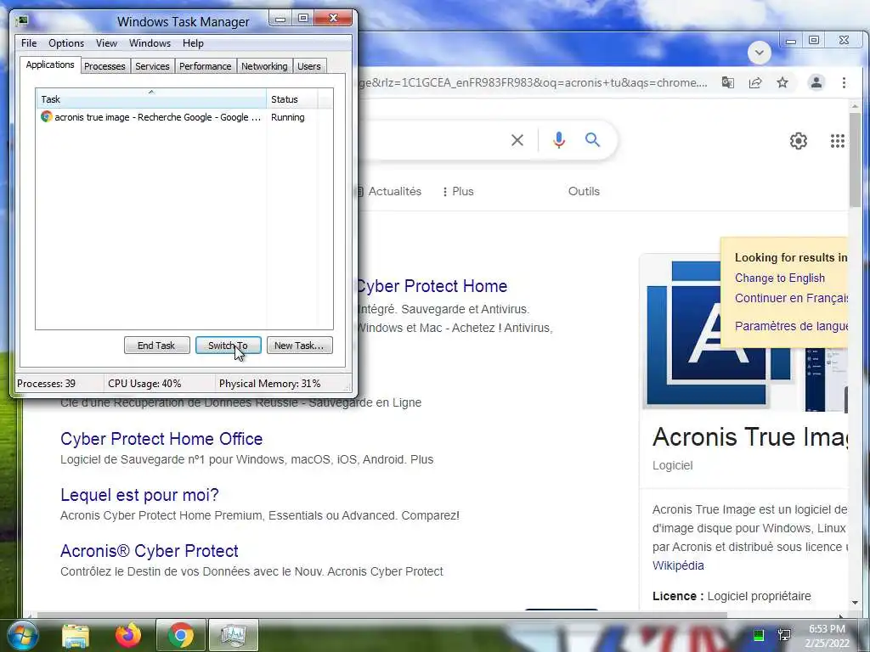Open the Windows Start button
Viewport: 870px width, 652px height.
point(22,635)
